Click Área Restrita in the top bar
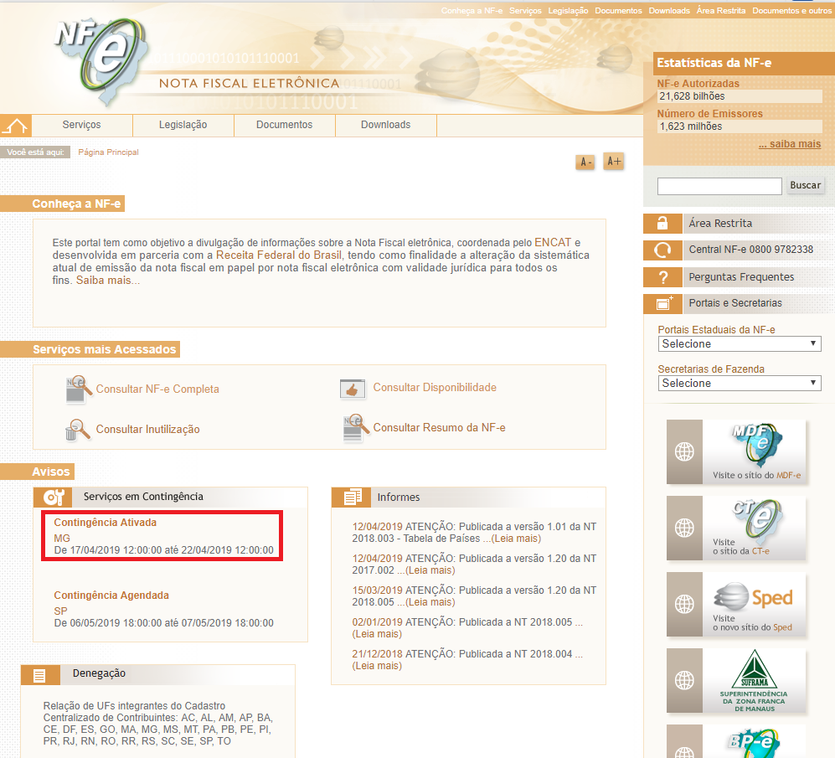835x758 pixels. [721, 11]
